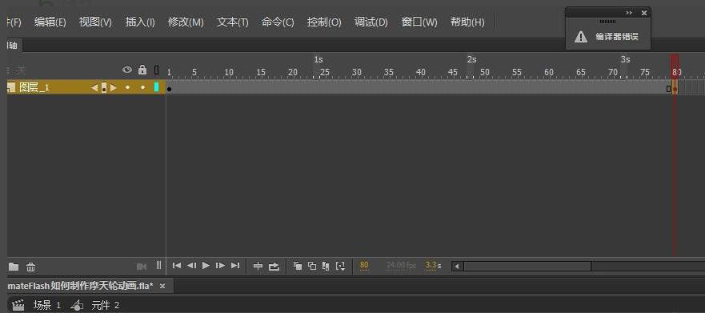
Task: Select end keyframe at frame 80
Action: coord(675,89)
